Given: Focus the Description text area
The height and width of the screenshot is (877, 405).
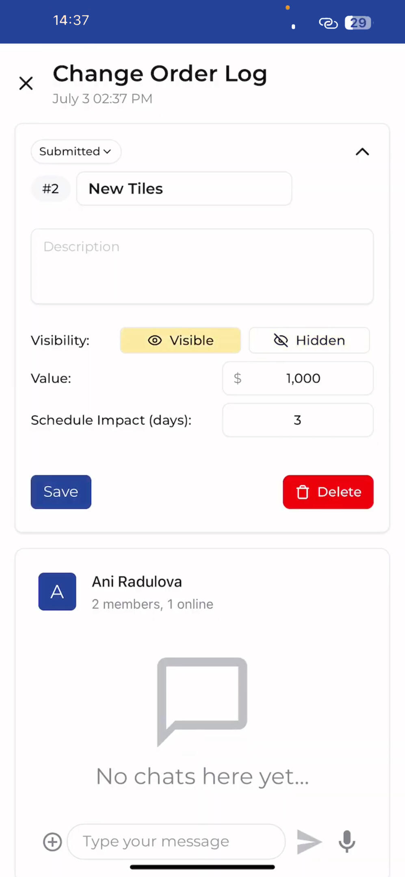Looking at the screenshot, I should click(x=202, y=266).
